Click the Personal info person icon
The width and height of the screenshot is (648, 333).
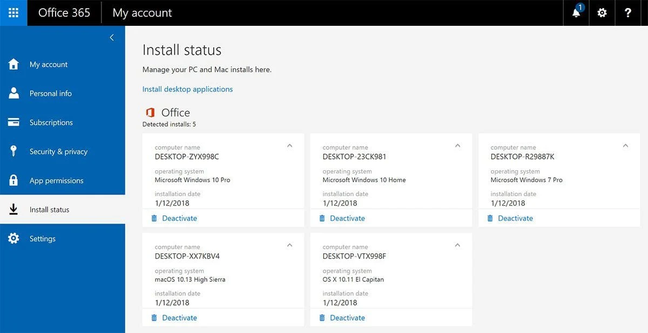coord(13,93)
